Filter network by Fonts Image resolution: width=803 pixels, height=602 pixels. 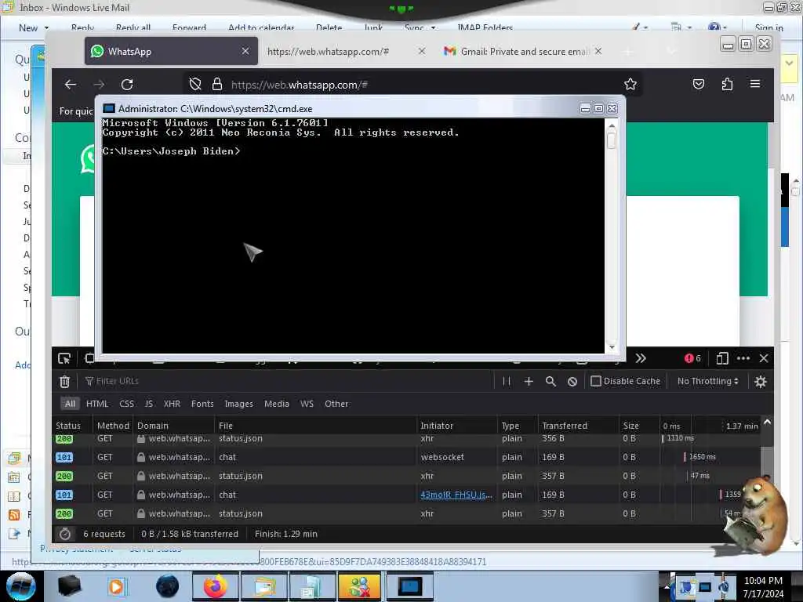(202, 404)
